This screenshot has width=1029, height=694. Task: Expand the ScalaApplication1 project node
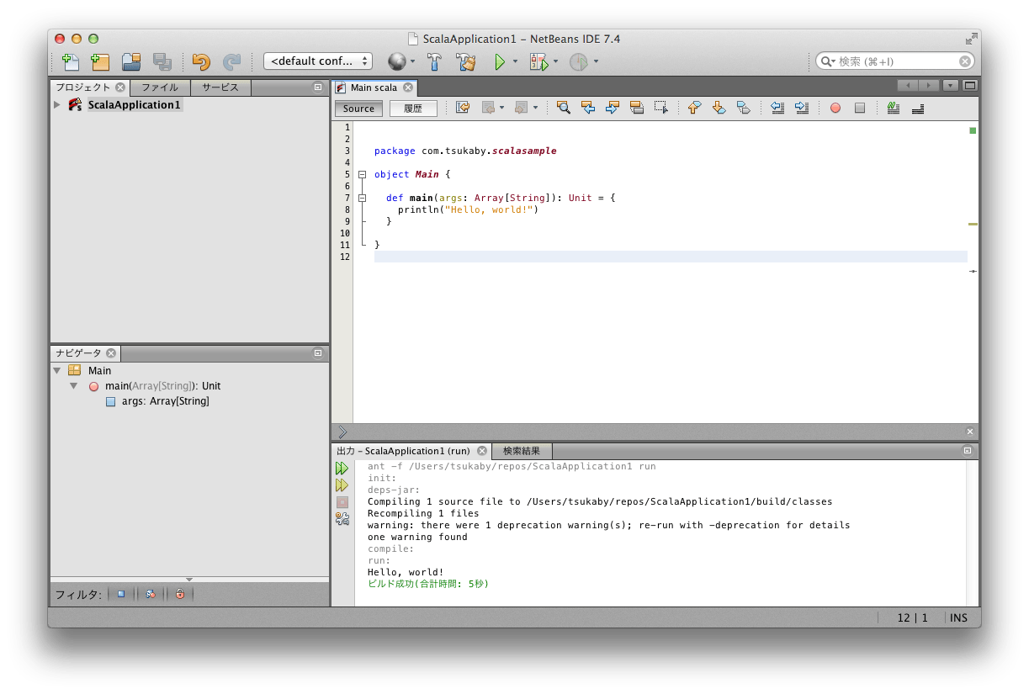tap(56, 105)
